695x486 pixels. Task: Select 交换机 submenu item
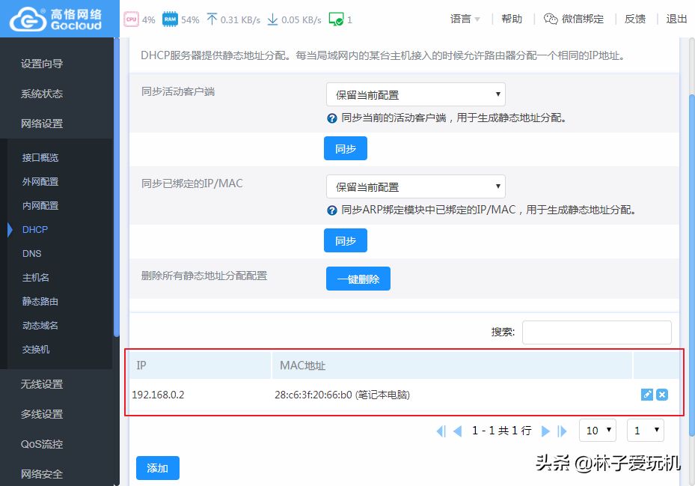click(35, 349)
